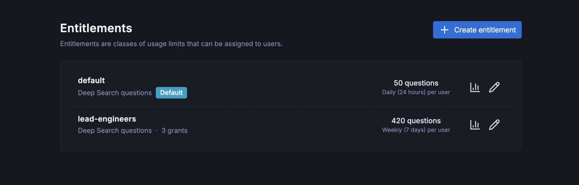Click Default marker beside Deep Search questions
This screenshot has width=579, height=185.
click(x=171, y=92)
